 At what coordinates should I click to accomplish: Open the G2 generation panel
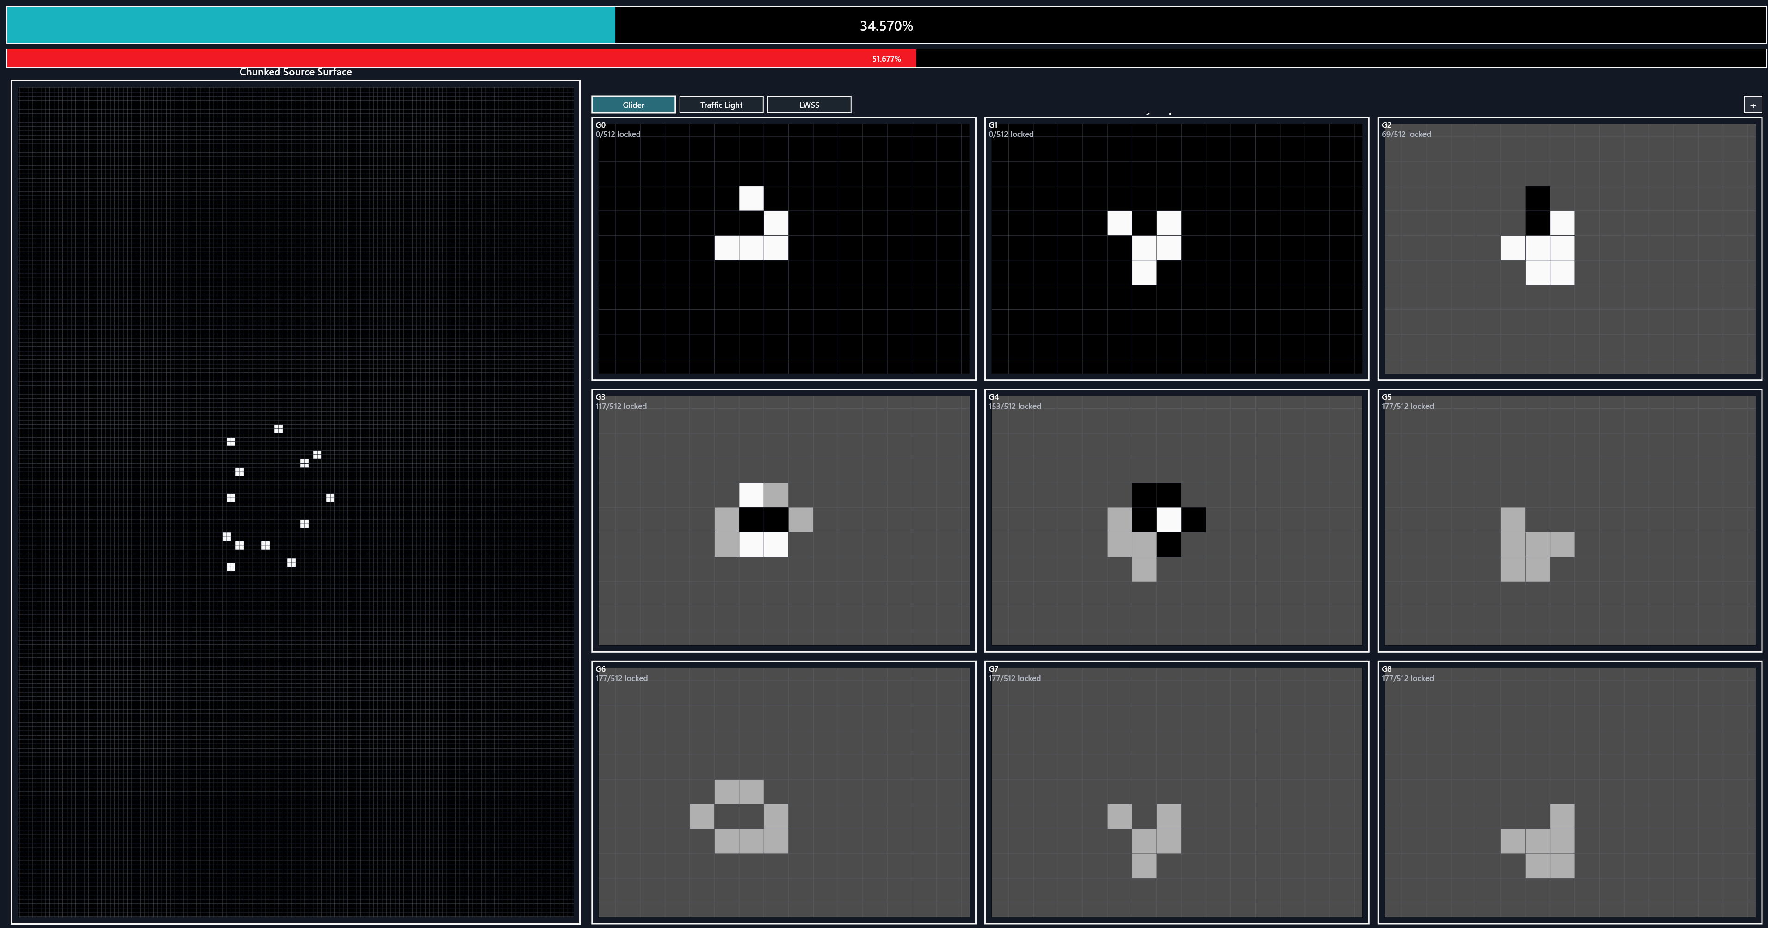tap(1570, 248)
